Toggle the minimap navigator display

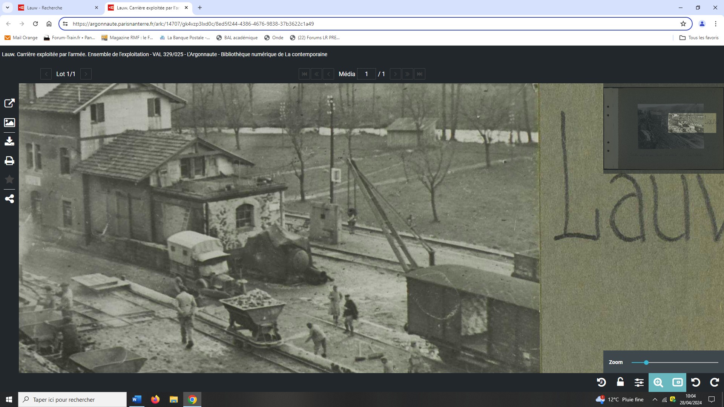point(677,383)
